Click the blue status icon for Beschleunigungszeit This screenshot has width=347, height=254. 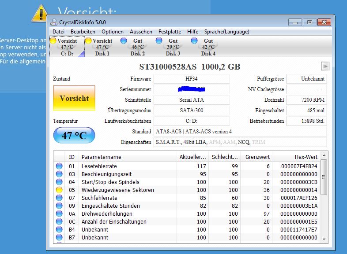click(x=59, y=174)
